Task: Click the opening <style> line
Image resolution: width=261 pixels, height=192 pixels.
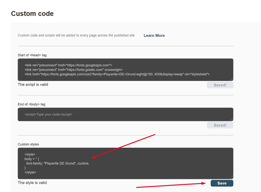Action: click(30, 154)
